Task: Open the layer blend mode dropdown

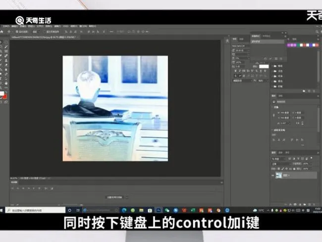Action: click(x=281, y=164)
